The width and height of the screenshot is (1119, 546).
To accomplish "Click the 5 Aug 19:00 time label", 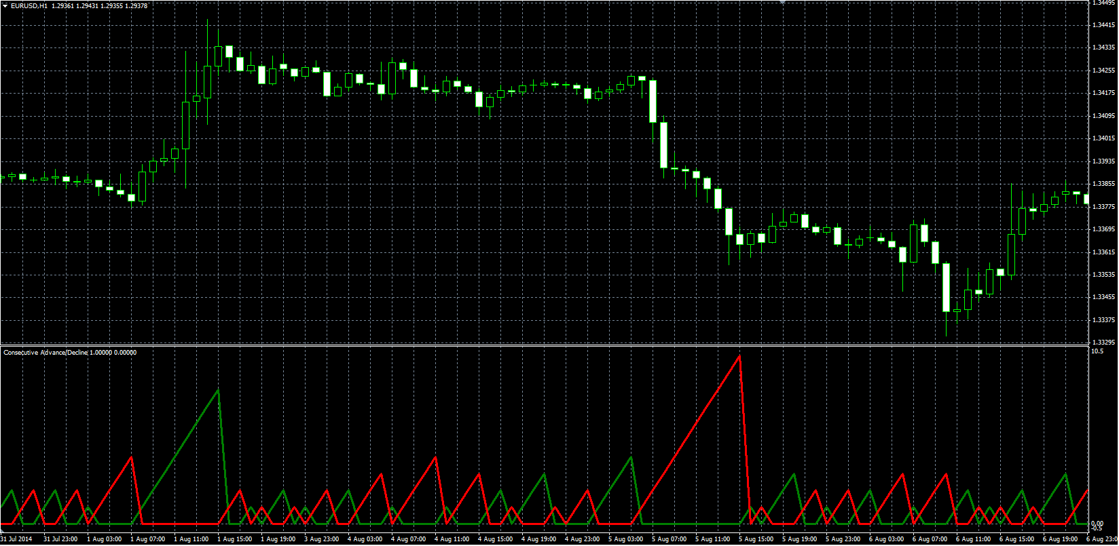I will click(800, 539).
